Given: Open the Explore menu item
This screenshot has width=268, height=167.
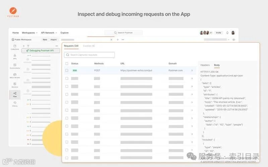Looking at the screenshot, I should pos(64,33).
